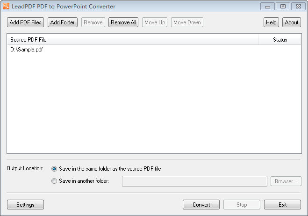Screen dimensions: 308x216
Task: Open the About dialog
Action: pyautogui.click(x=292, y=22)
